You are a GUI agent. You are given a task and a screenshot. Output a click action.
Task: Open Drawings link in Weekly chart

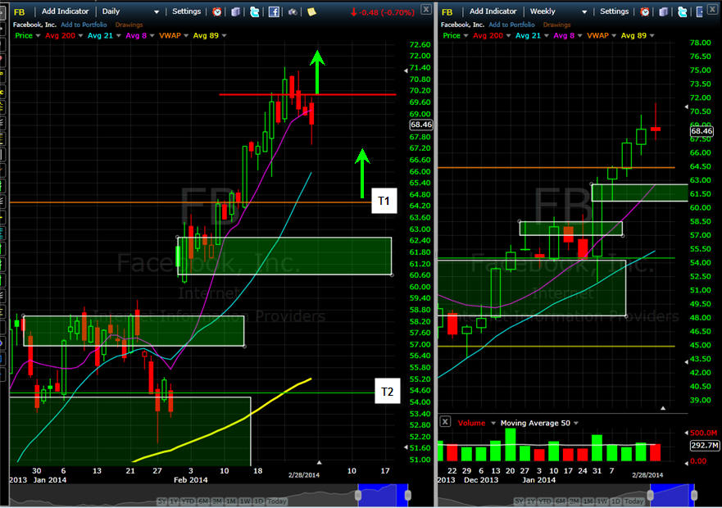(x=556, y=25)
